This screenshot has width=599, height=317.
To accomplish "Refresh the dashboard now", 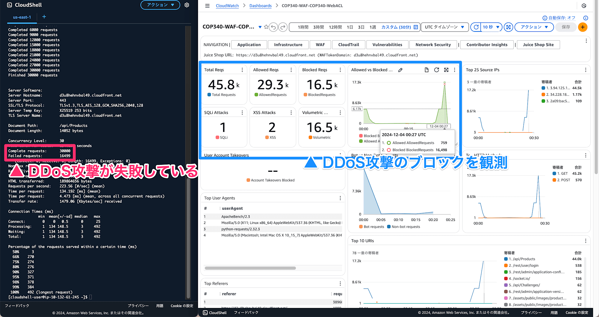I will click(x=476, y=27).
